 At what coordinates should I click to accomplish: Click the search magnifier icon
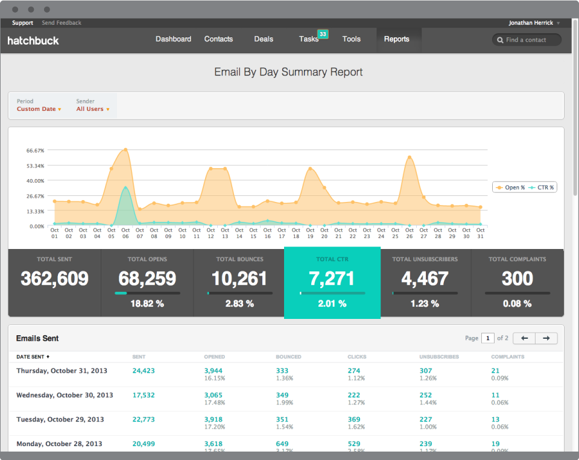coord(500,40)
